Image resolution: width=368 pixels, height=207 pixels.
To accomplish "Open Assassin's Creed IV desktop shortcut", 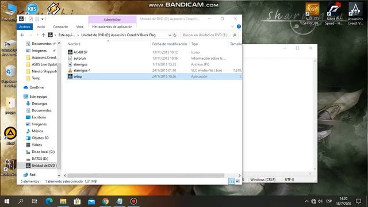I will (355, 14).
